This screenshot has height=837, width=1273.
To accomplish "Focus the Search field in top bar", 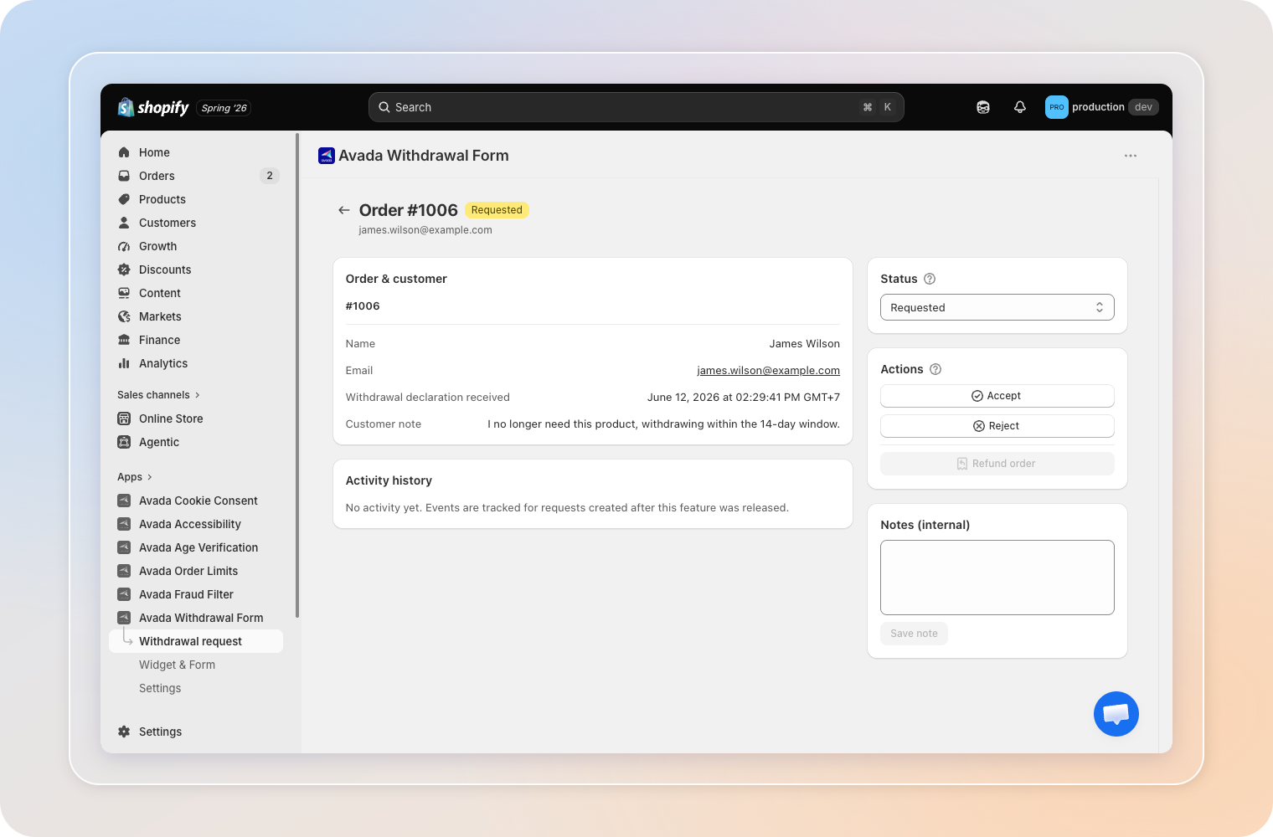I will pyautogui.click(x=636, y=107).
